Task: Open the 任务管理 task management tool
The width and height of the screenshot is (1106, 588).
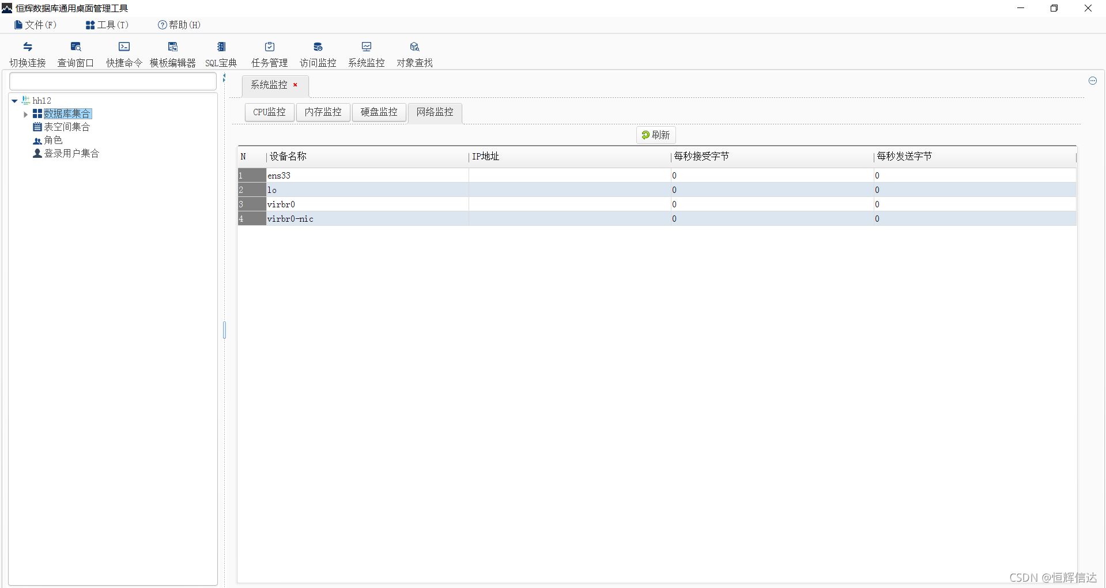Action: pyautogui.click(x=269, y=55)
